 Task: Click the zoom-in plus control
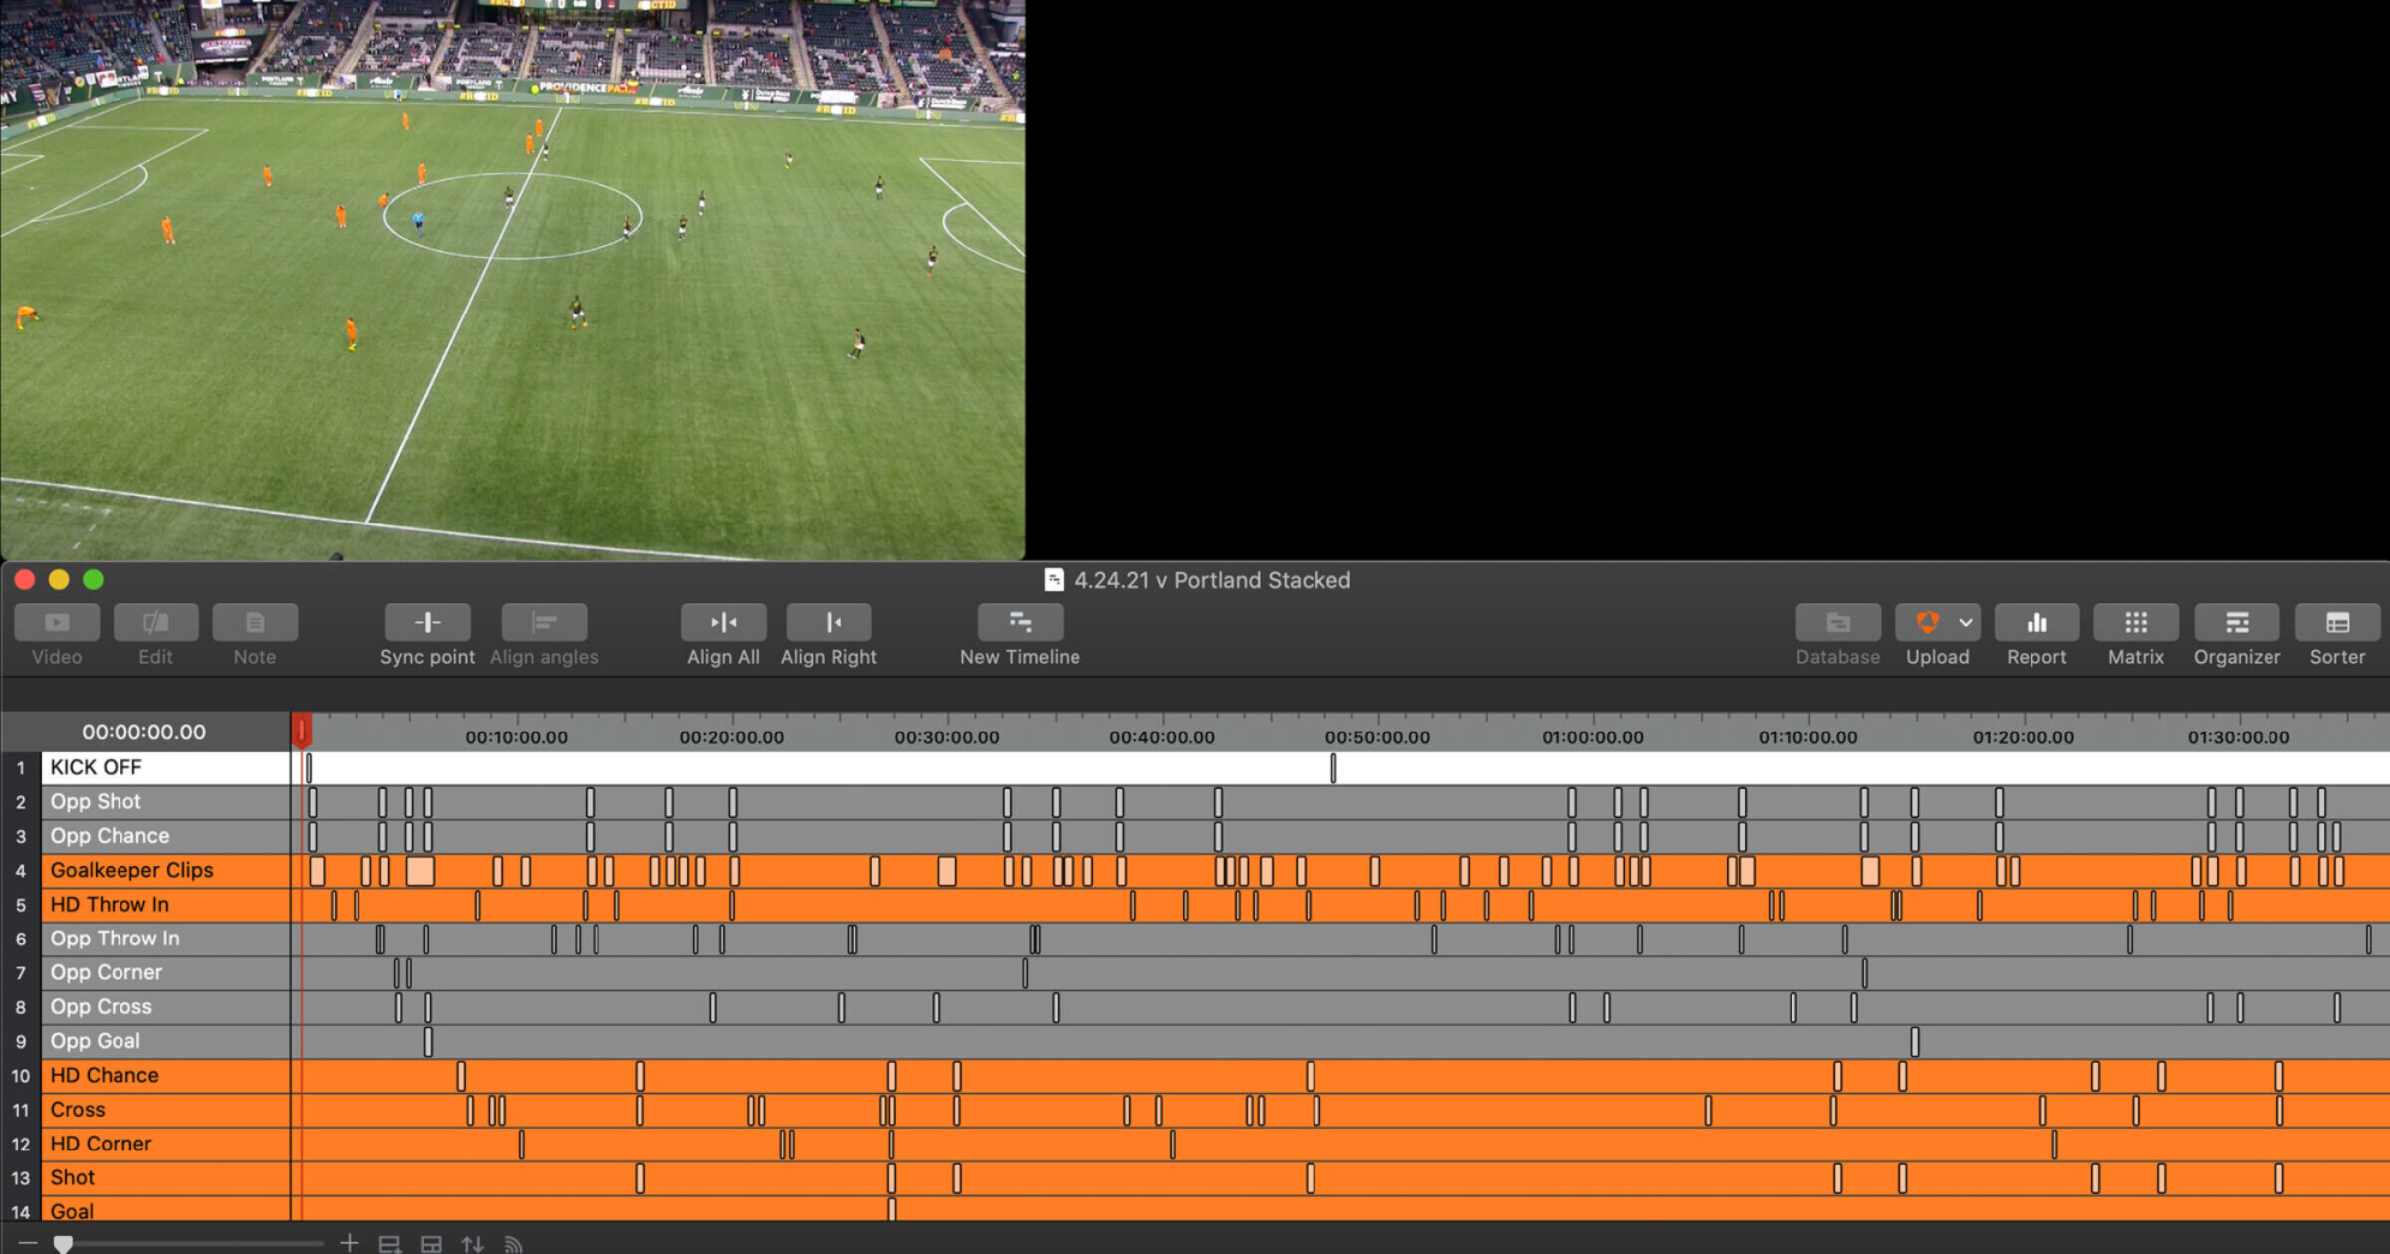click(351, 1243)
